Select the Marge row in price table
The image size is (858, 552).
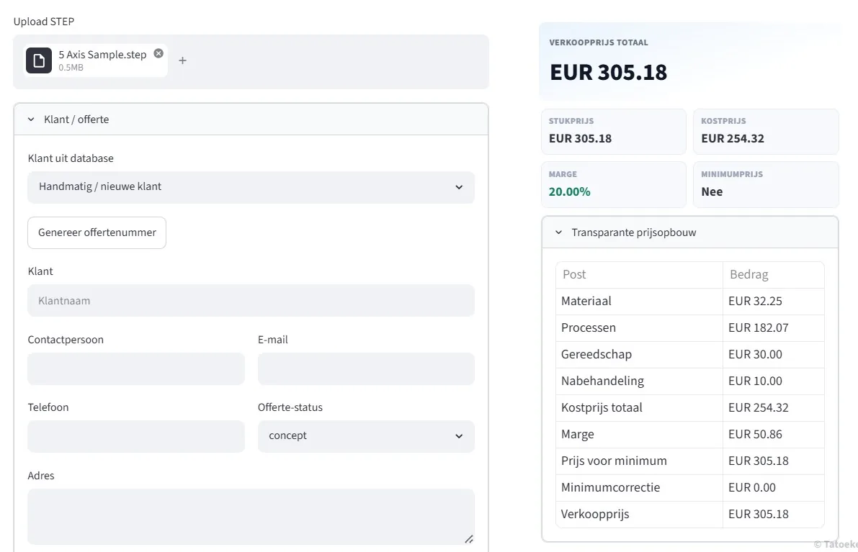(690, 435)
